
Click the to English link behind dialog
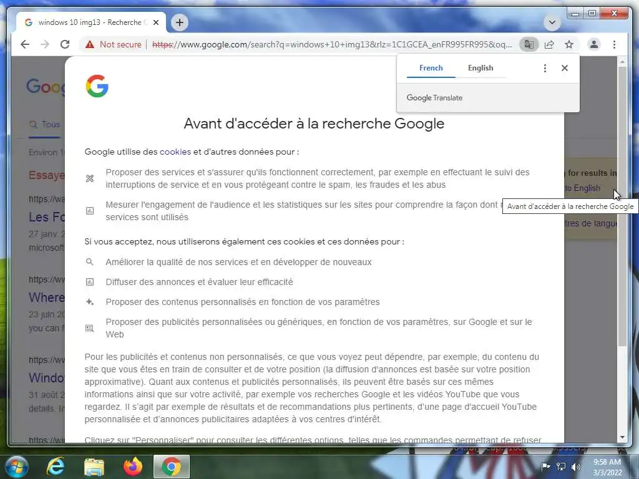point(582,188)
